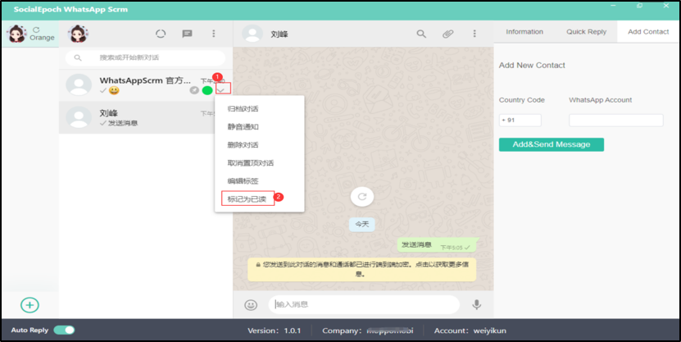Click the Account: weiyikun status text
Viewport: 681px width, 342px height.
click(470, 331)
